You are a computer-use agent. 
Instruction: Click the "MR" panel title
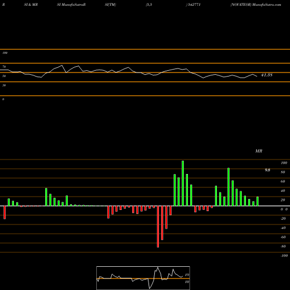pyautogui.click(x=259, y=151)
